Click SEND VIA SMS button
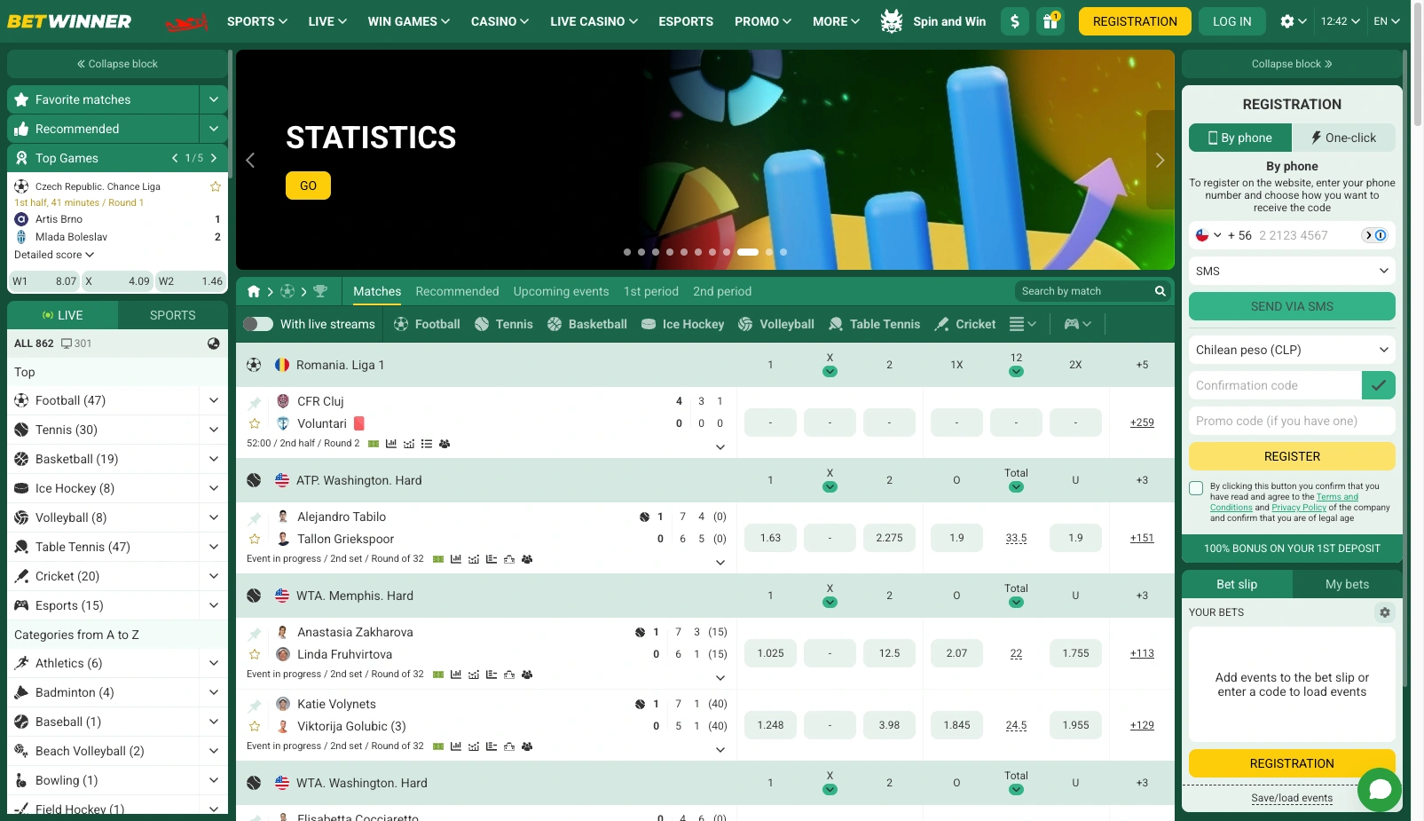Image resolution: width=1424 pixels, height=821 pixels. click(x=1292, y=306)
